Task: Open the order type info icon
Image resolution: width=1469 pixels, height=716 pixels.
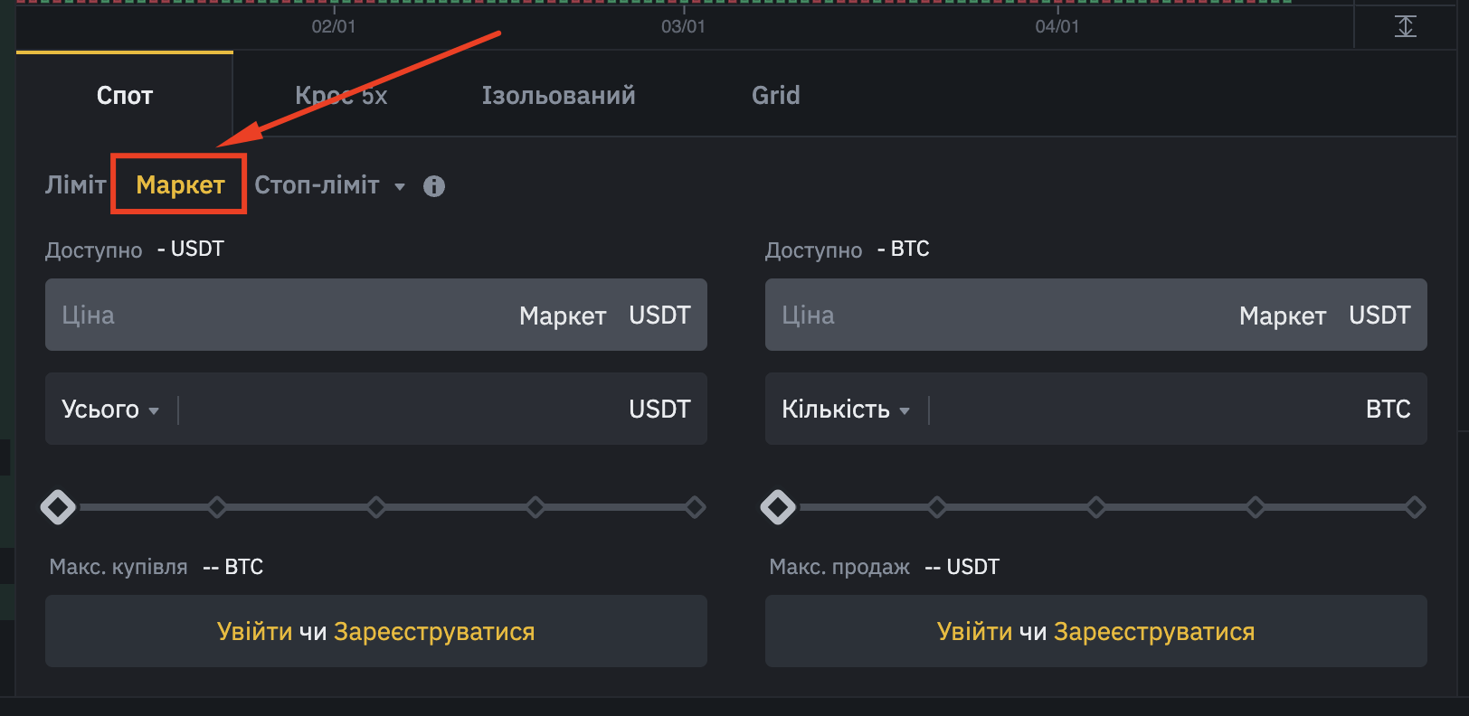Action: [434, 186]
